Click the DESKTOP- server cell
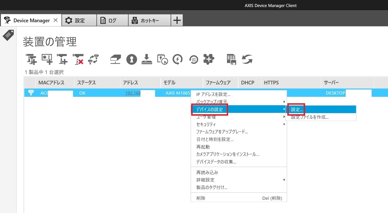The height and width of the screenshot is (213, 388). point(336,93)
